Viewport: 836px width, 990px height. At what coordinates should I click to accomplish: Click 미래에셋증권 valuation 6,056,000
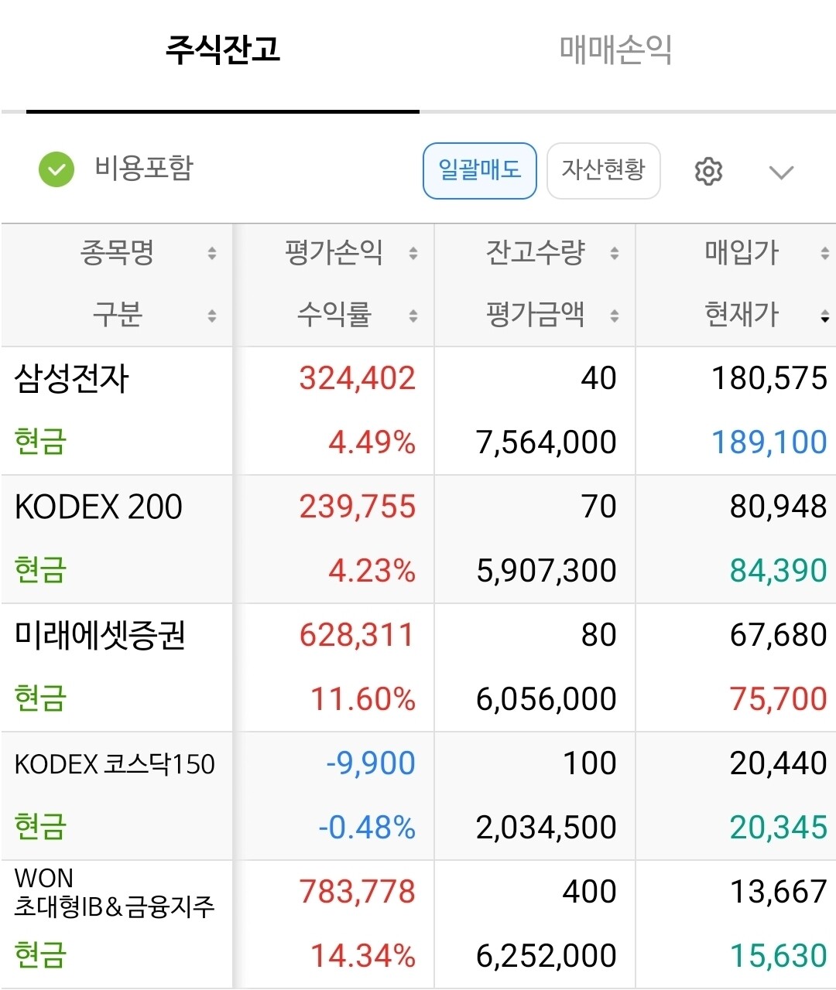(x=546, y=699)
